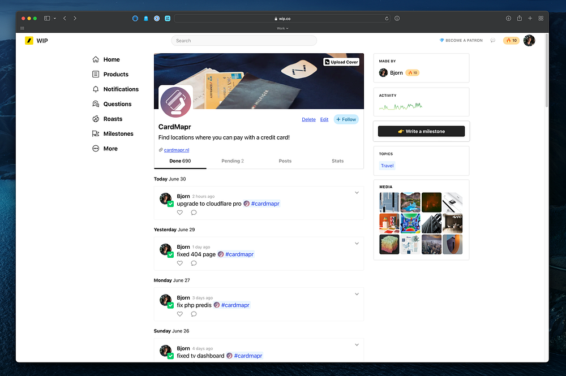This screenshot has width=566, height=376.
Task: Click Safari share icon
Action: (x=519, y=18)
